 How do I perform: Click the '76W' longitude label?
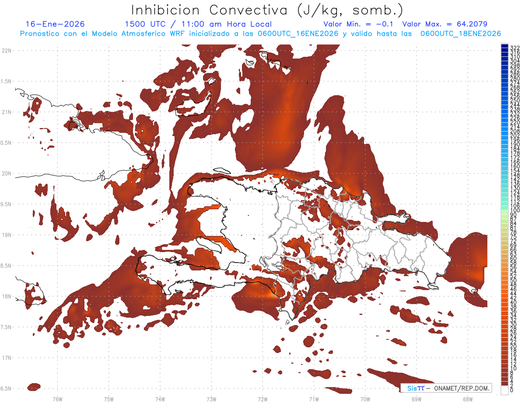tap(57, 399)
